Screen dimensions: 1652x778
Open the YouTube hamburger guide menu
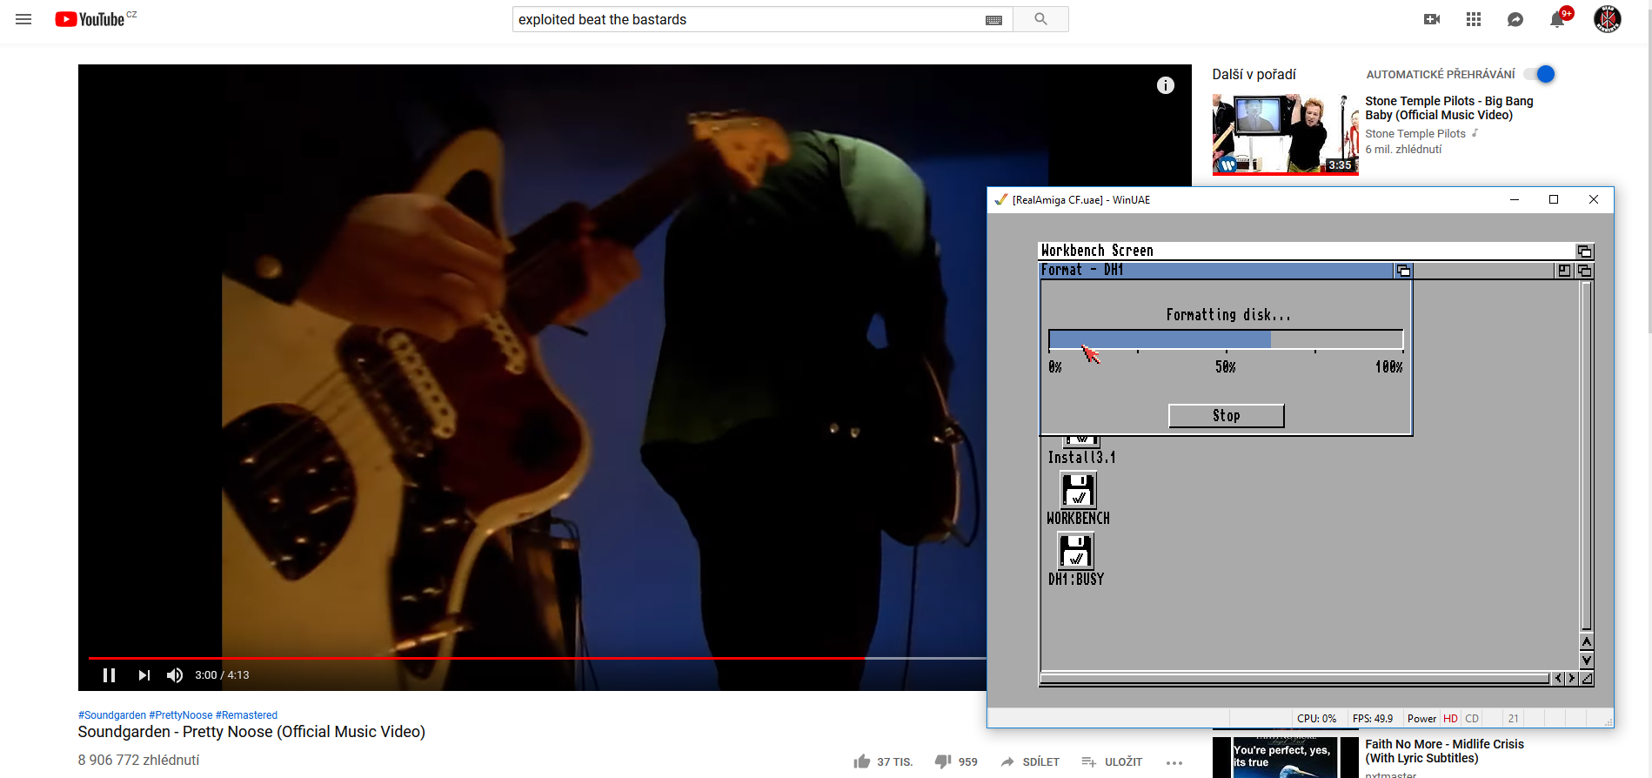(x=23, y=19)
